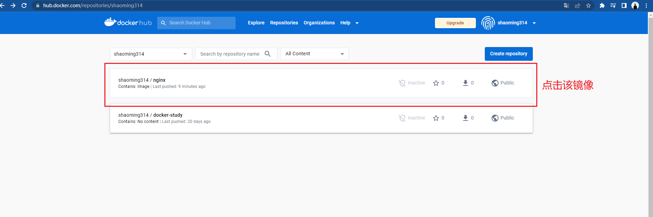The image size is (653, 217).
Task: Click the star icon on docker-study row
Action: (x=436, y=118)
